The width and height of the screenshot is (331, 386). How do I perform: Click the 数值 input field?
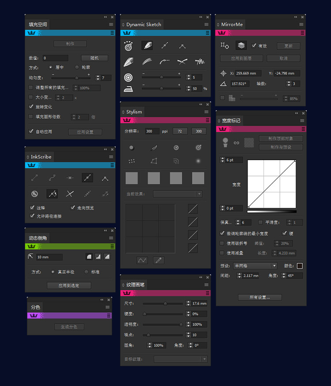pos(56,58)
